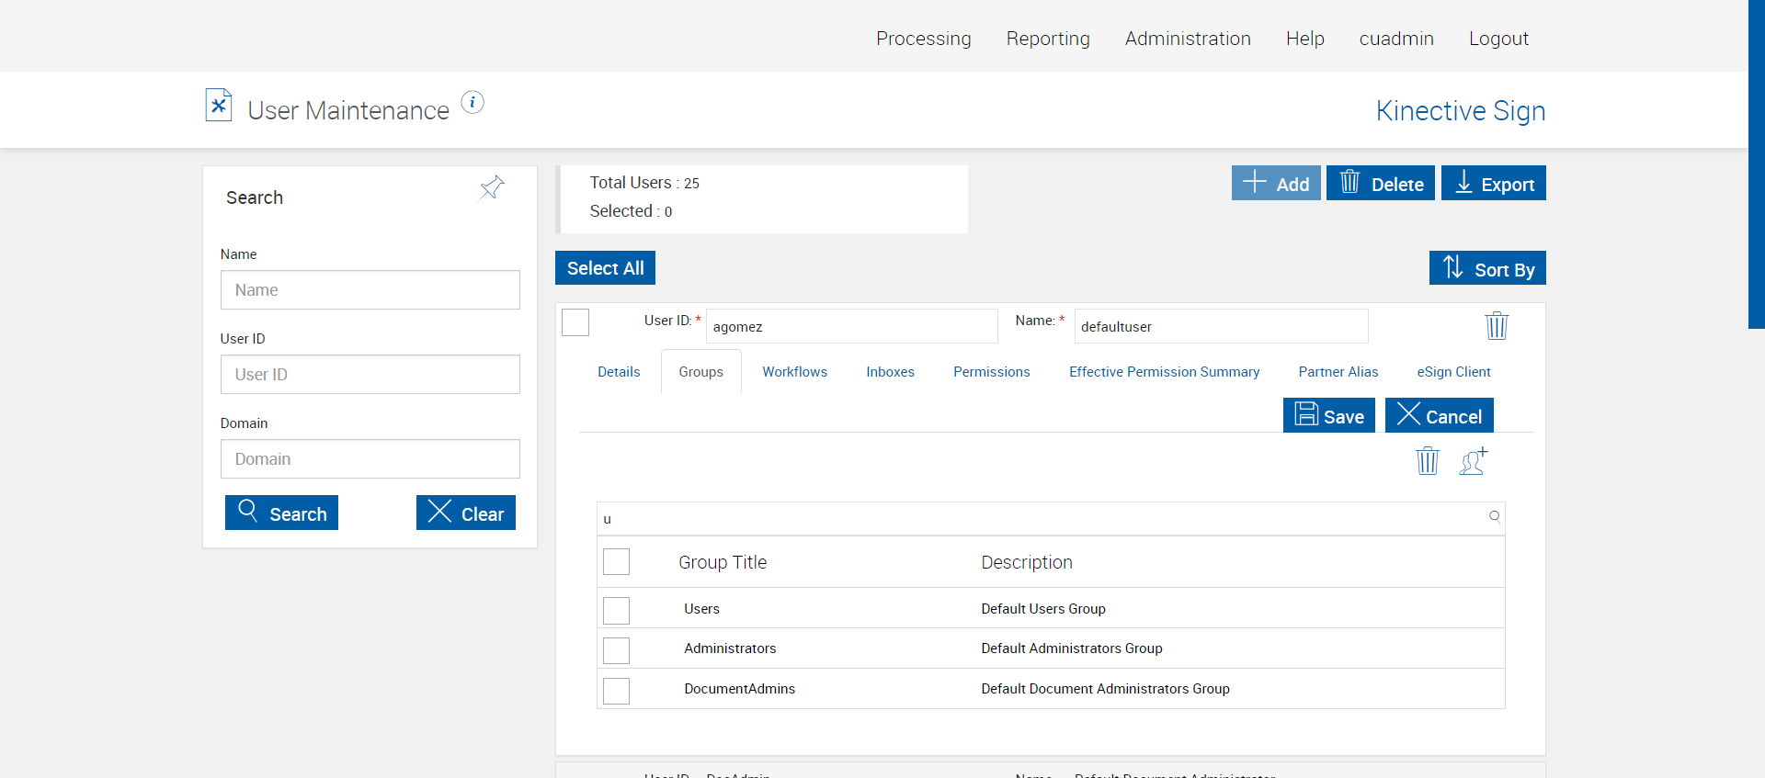The image size is (1765, 778).
Task: Click the magnifier icon in group filter box
Action: tap(1495, 517)
